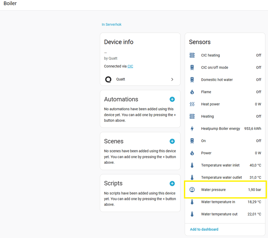The width and height of the screenshot is (268, 238).
Task: Click the Temperature water inlet thermometer icon
Action: [x=192, y=165]
